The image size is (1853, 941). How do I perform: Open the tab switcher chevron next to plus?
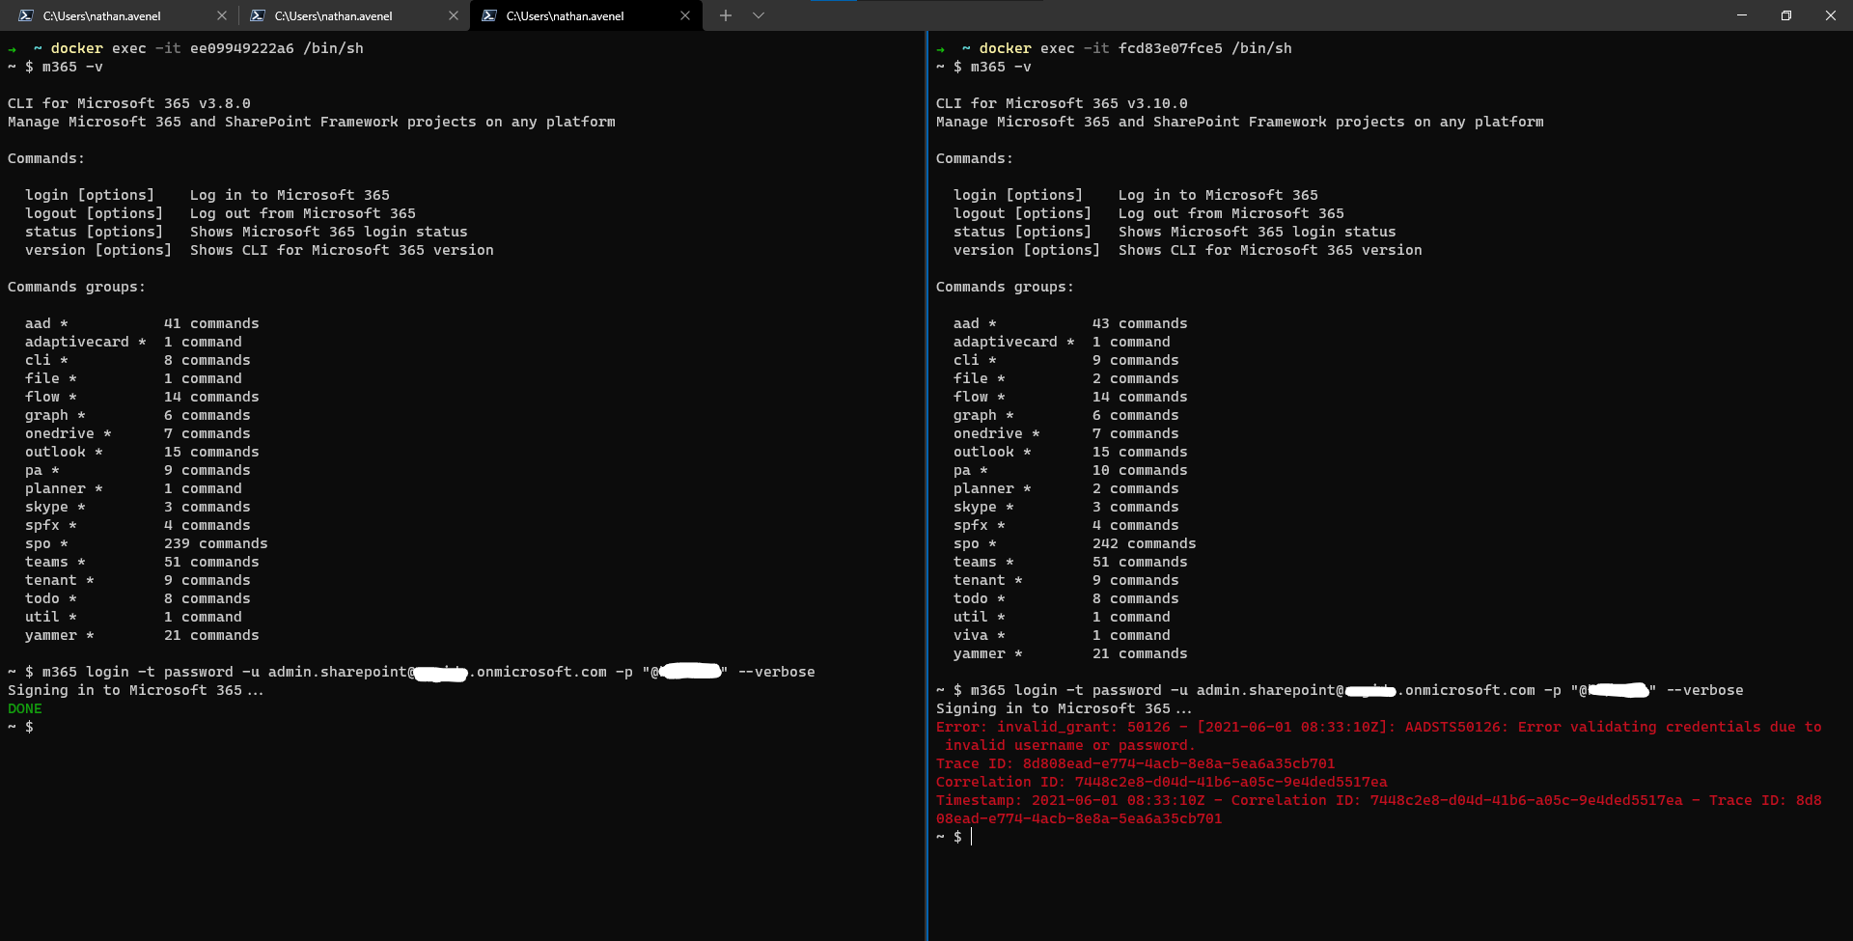click(x=759, y=15)
